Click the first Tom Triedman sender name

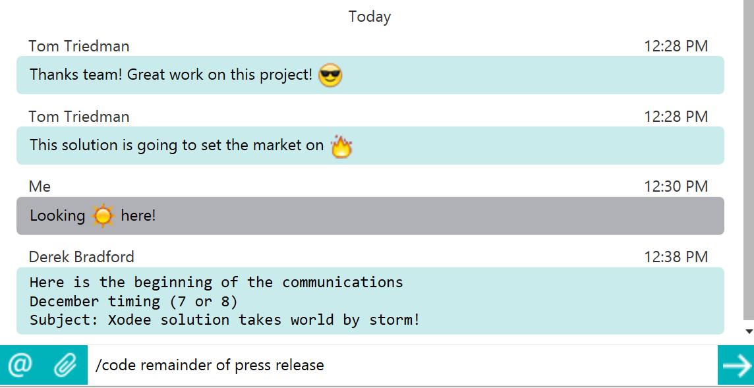coord(79,46)
